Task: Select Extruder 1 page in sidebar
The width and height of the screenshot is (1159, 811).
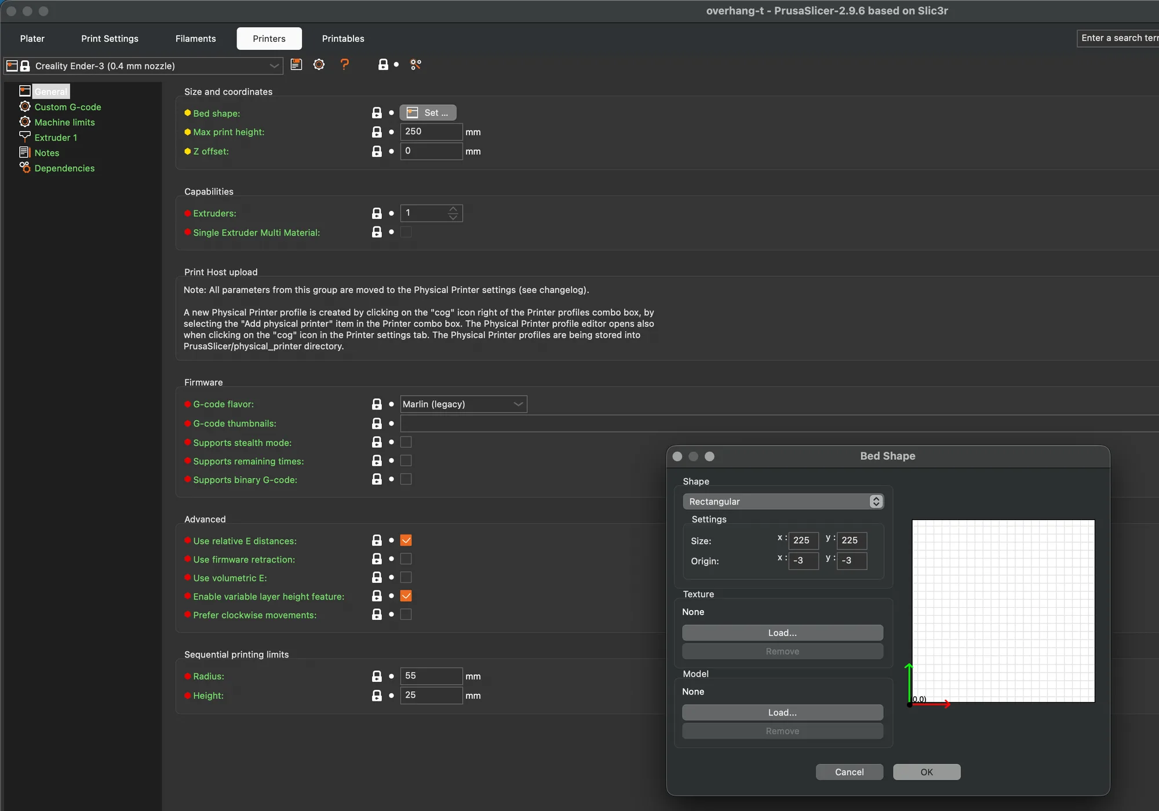Action: [56, 137]
